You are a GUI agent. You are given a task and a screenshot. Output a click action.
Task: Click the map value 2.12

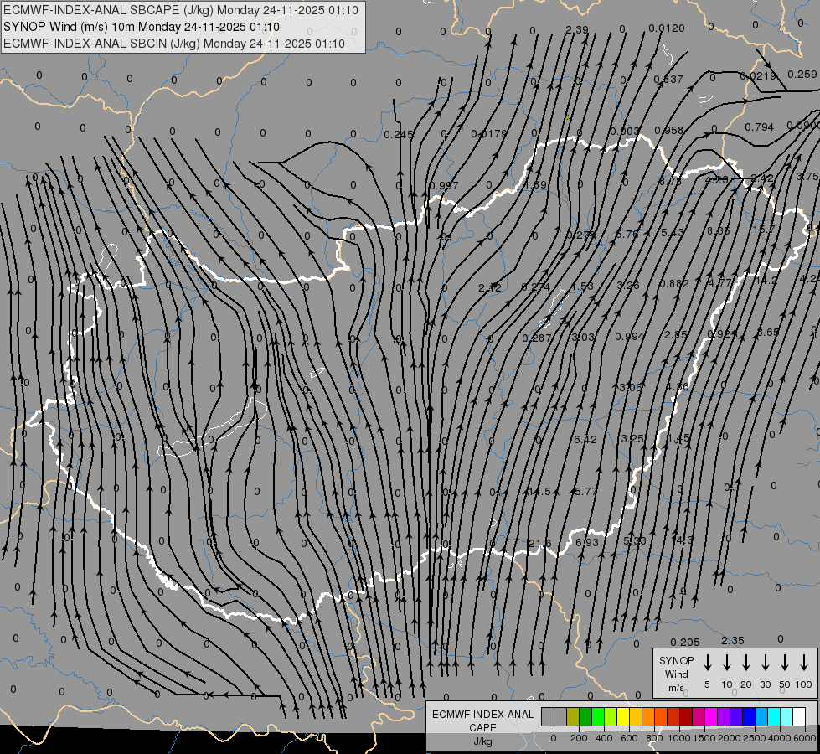pyautogui.click(x=490, y=288)
